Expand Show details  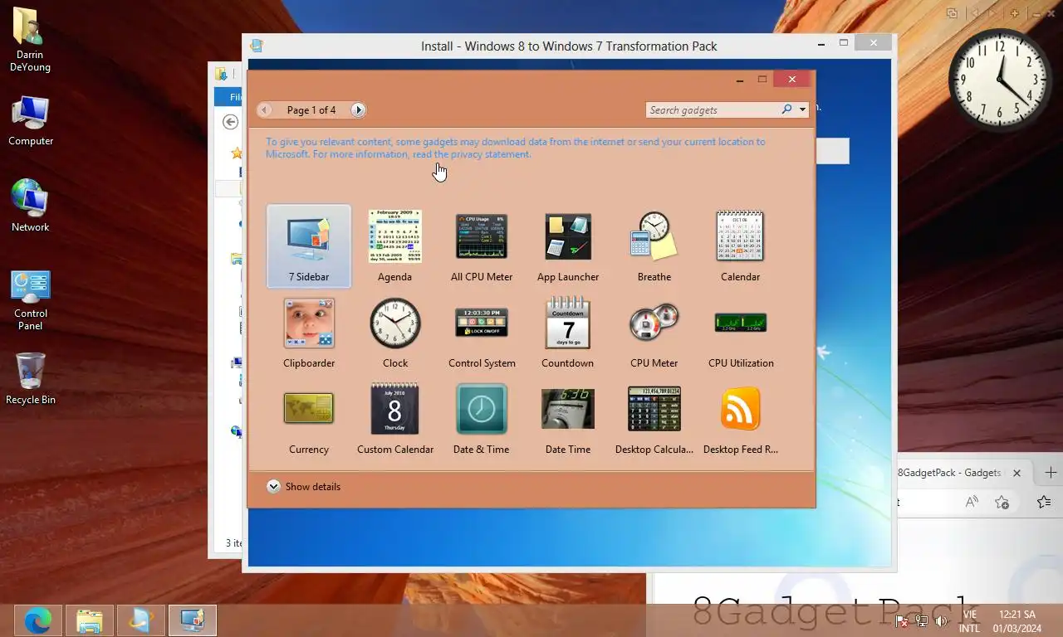[304, 487]
